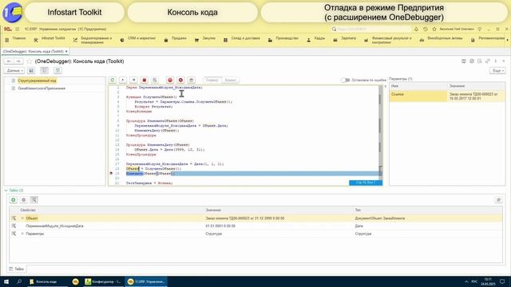511x287 pixels.
Task: Click the fourth icon in Данные toolbar row
Action: point(57,71)
